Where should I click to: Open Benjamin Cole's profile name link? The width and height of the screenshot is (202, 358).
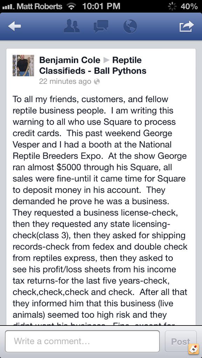click(x=70, y=60)
